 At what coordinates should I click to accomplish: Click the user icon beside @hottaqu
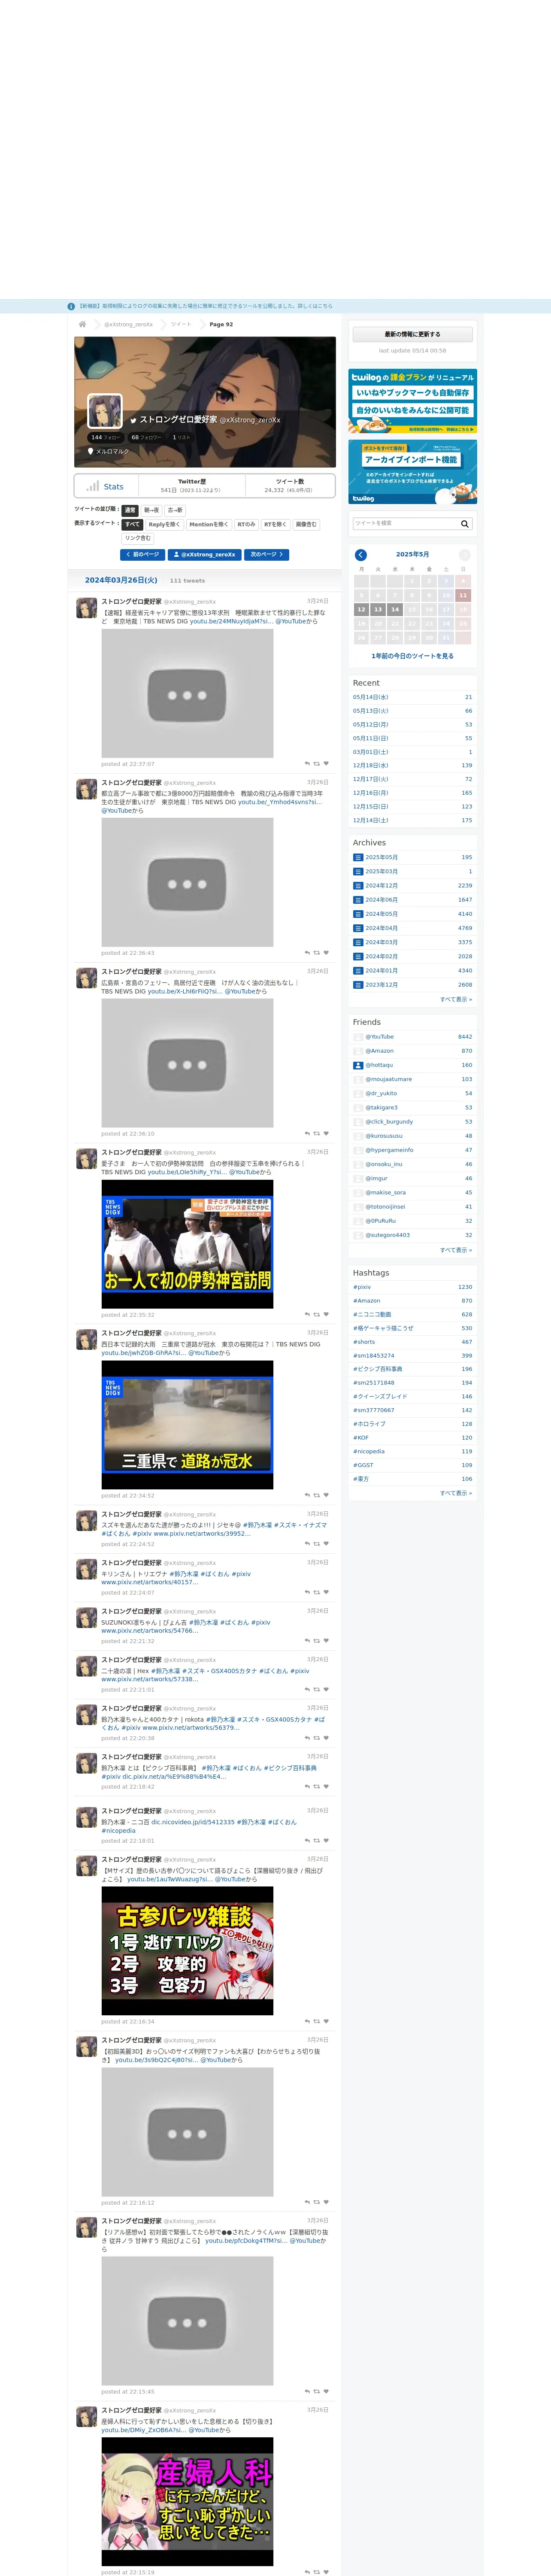click(x=358, y=1065)
